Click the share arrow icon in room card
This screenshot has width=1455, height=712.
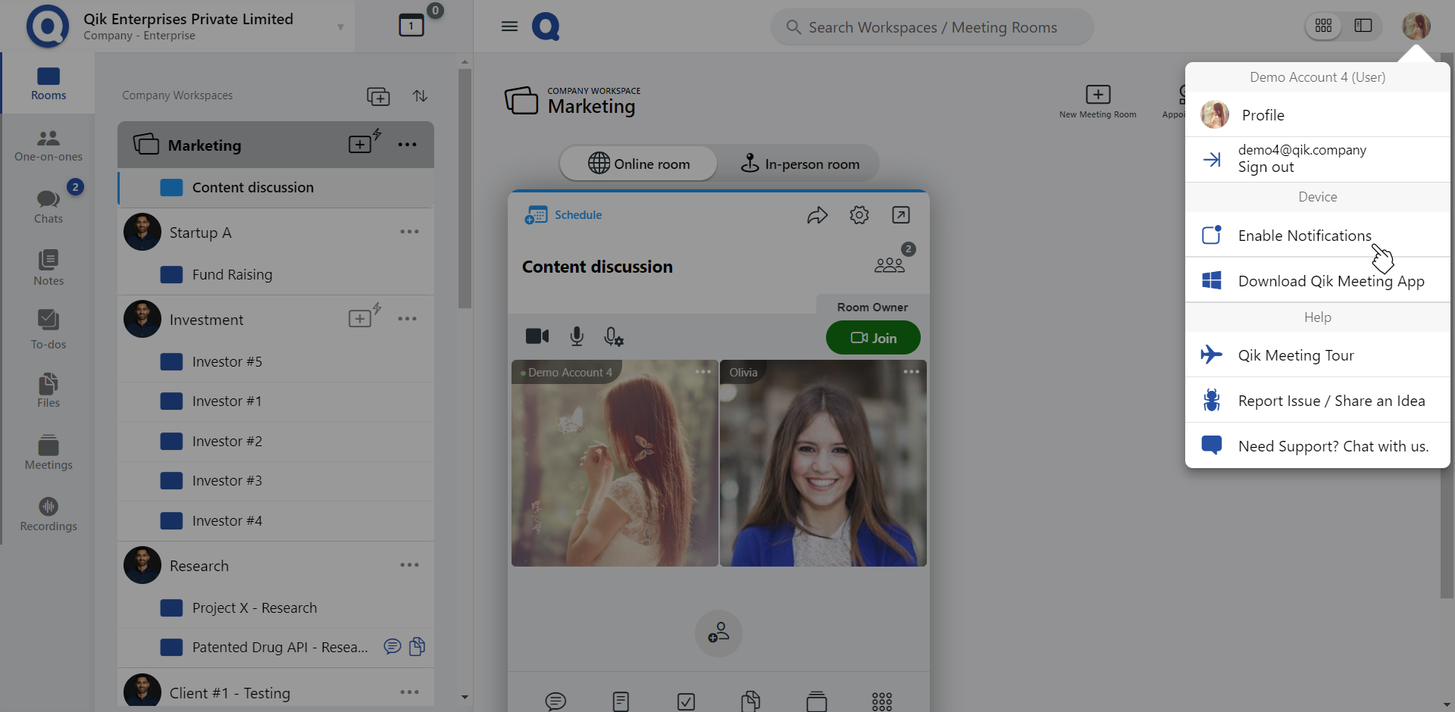point(817,215)
